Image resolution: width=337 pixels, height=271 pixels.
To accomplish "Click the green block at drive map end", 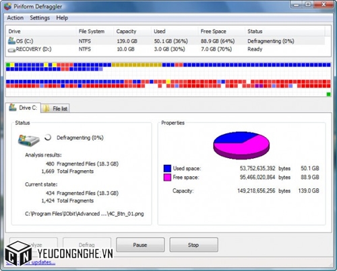I will (328, 94).
